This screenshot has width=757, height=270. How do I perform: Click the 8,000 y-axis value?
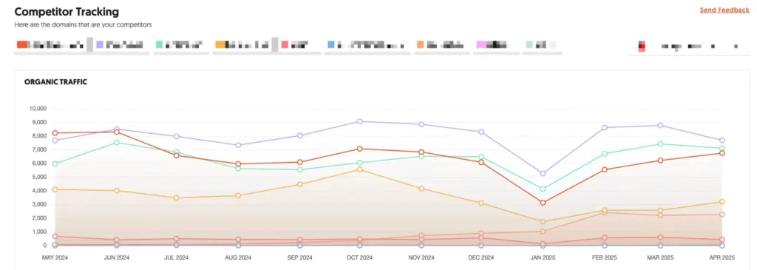pyautogui.click(x=39, y=136)
